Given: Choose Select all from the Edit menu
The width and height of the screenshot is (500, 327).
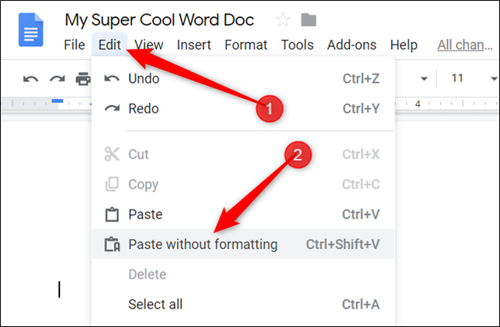Looking at the screenshot, I should (x=155, y=304).
